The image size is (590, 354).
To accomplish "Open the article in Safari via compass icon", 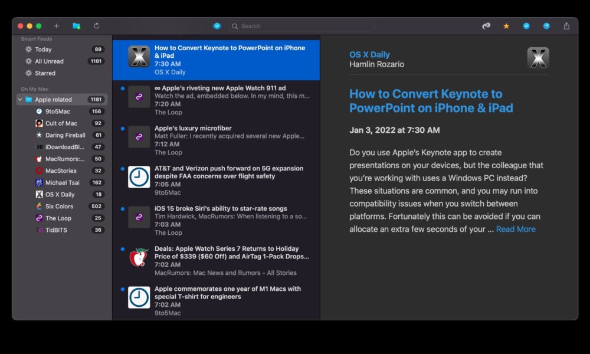I will 546,26.
